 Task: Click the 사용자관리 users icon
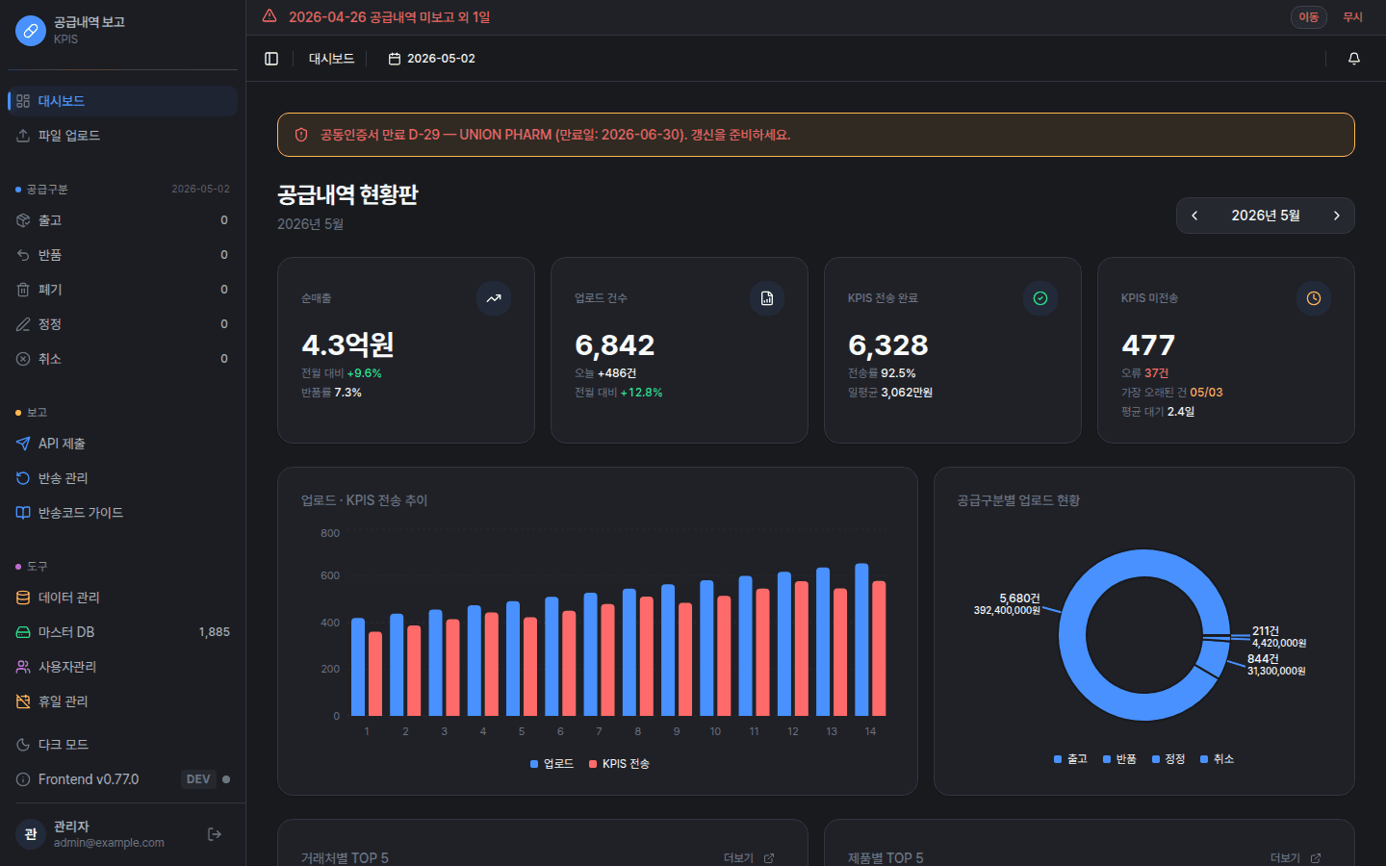click(x=23, y=667)
